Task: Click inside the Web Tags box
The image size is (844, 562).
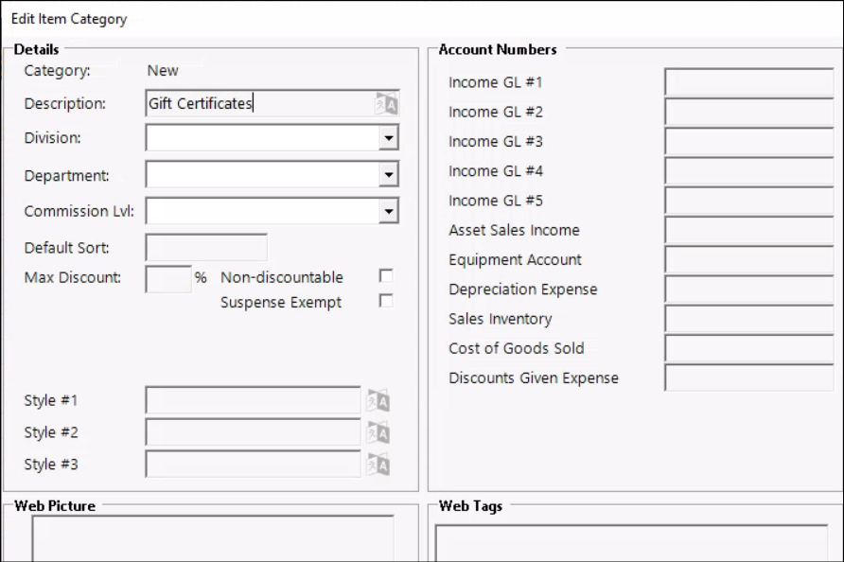Action: coord(630,543)
